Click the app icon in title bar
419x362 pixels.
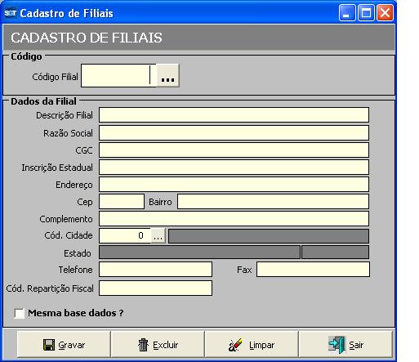(x=10, y=13)
